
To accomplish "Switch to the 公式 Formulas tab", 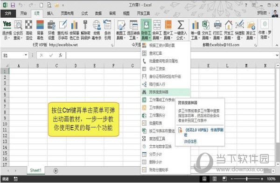I will pos(84,14).
